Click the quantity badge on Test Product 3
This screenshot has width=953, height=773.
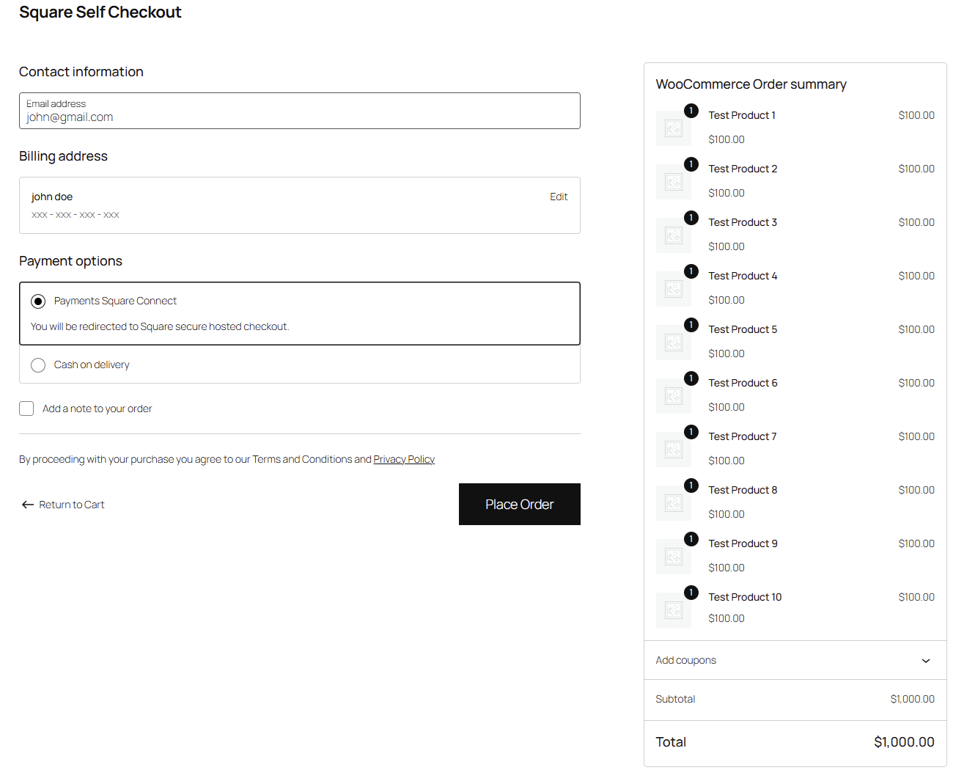(691, 218)
